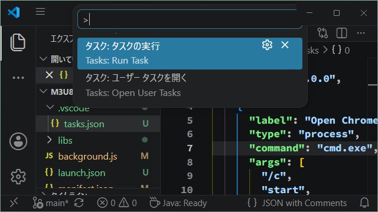Open the Accounts menu icon
This screenshot has width=378, height=212.
18,141
